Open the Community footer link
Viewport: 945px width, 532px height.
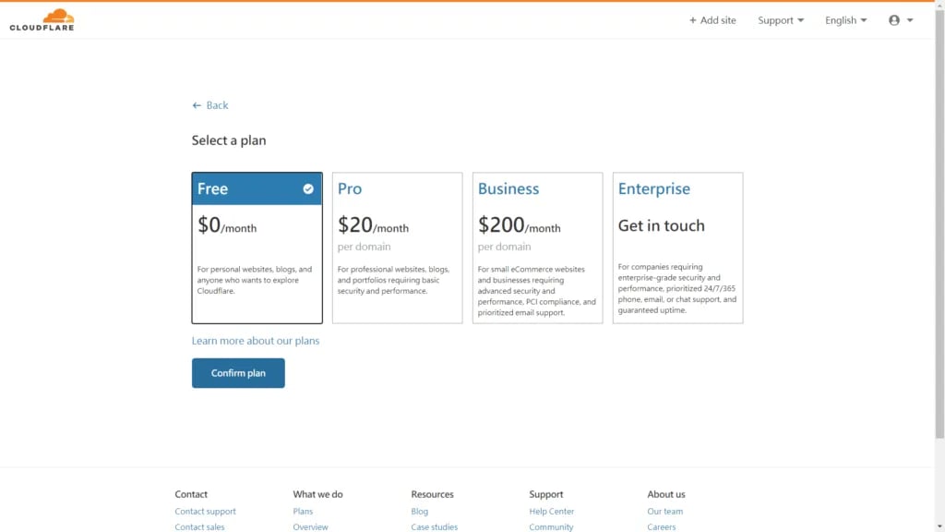[551, 526]
